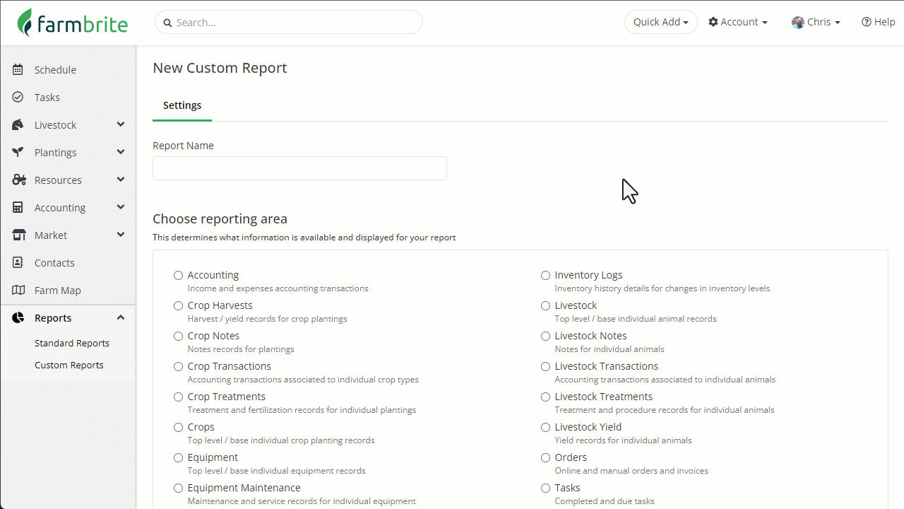Click the Schedule calendar icon
904x509 pixels.
18,69
